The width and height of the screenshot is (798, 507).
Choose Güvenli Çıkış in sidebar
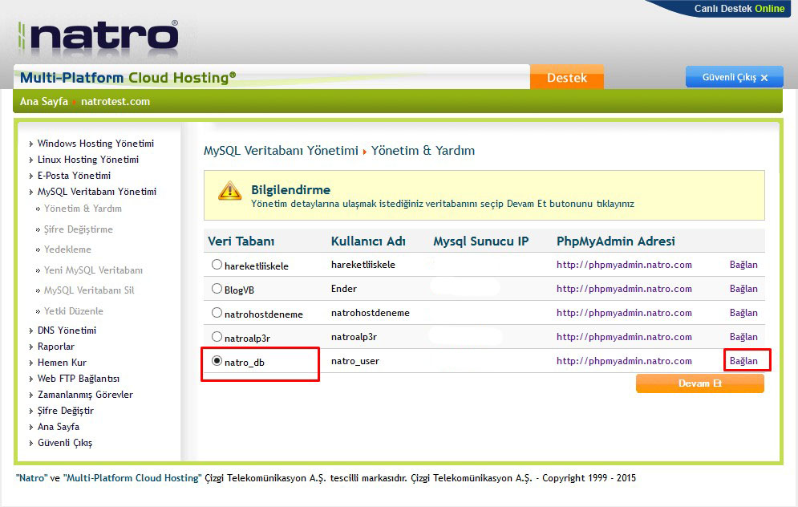click(65, 443)
